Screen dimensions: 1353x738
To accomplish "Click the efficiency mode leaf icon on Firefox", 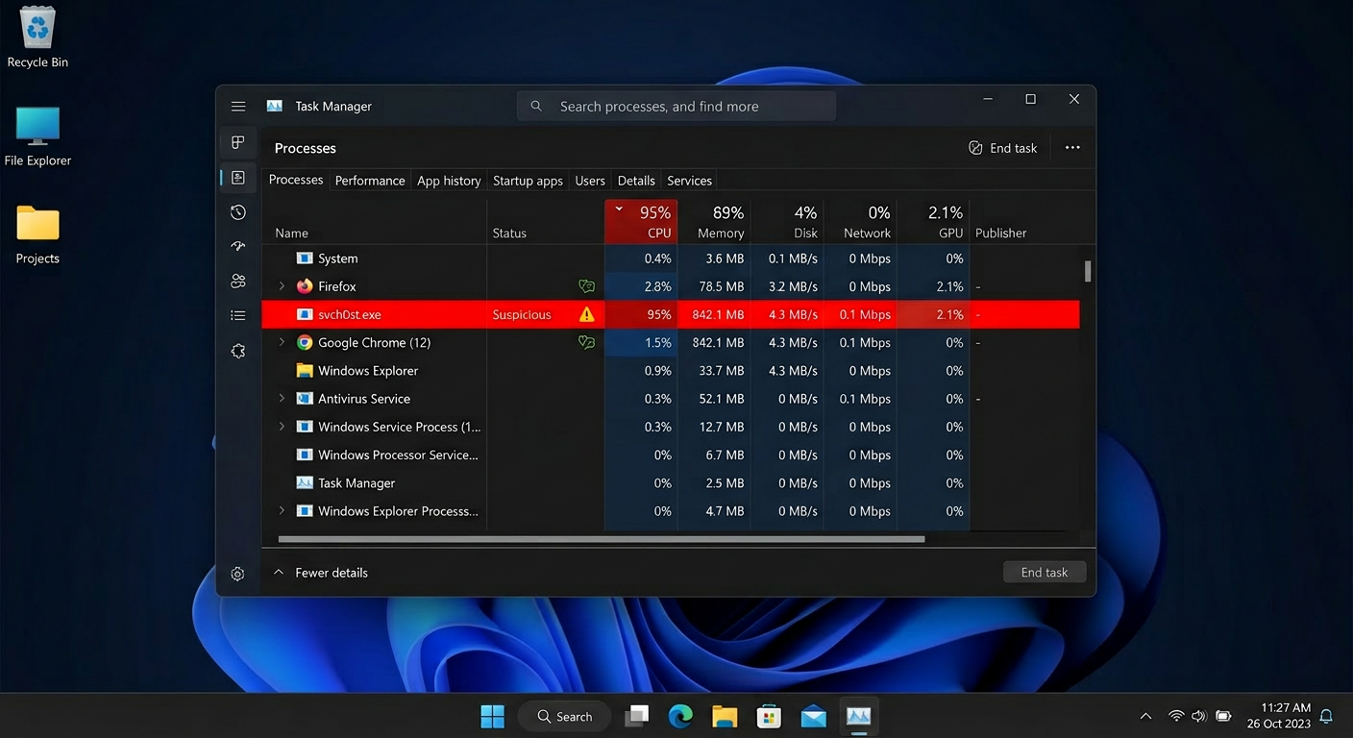I will pos(586,285).
